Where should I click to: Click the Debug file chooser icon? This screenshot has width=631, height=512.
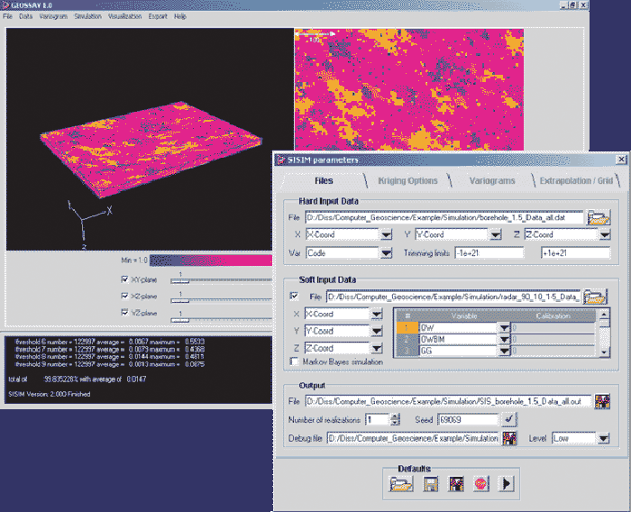(510, 438)
